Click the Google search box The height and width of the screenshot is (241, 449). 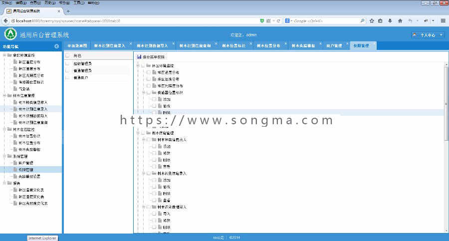[325, 21]
